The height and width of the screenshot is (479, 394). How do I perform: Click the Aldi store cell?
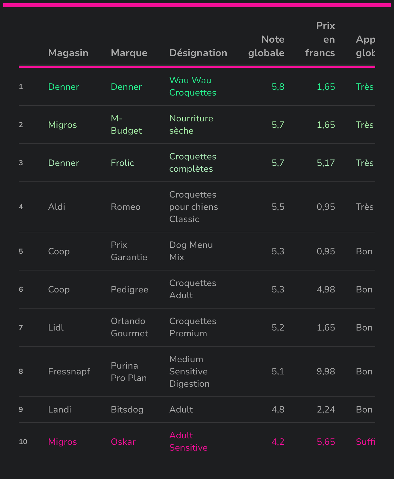(57, 207)
